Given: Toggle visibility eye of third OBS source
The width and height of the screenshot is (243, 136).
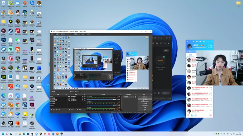Looking at the screenshot, I should click(83, 100).
